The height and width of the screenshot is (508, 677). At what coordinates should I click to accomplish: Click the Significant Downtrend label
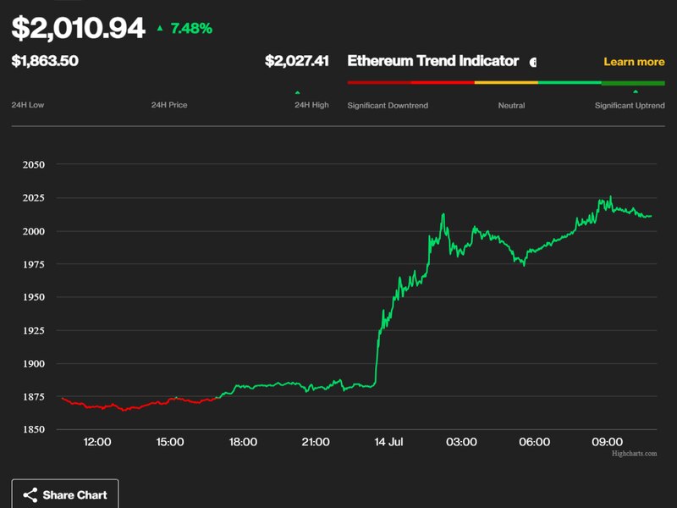[x=388, y=105]
